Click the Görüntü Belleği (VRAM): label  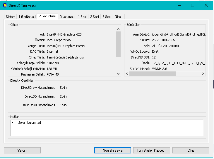coord(28,69)
